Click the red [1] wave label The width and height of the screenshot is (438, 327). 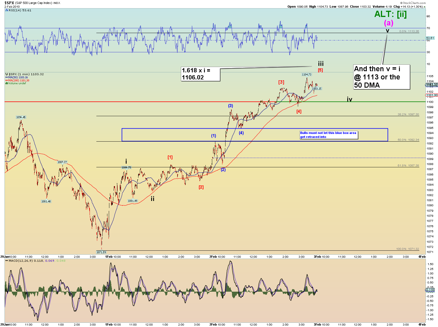point(170,157)
